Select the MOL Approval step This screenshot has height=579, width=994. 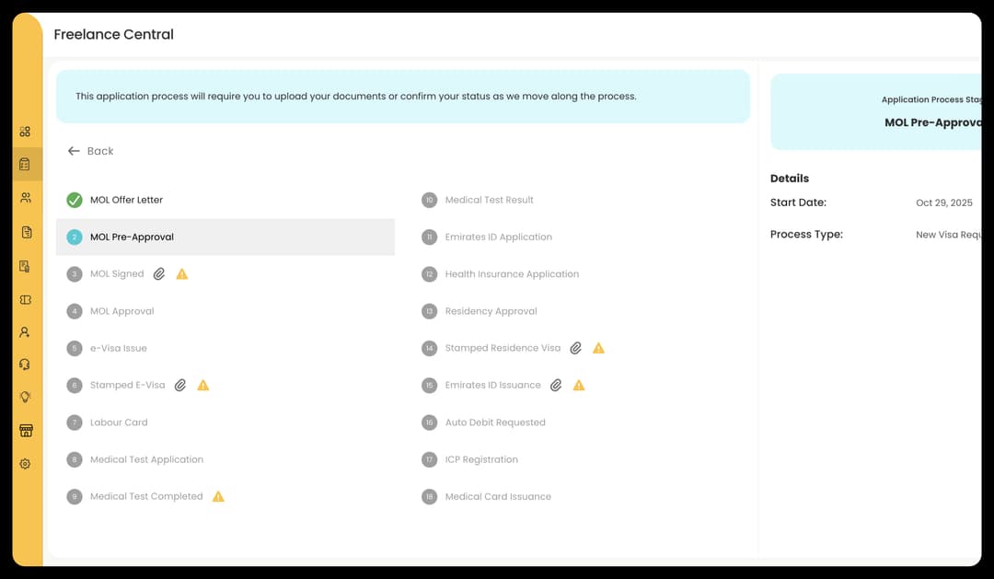point(121,311)
